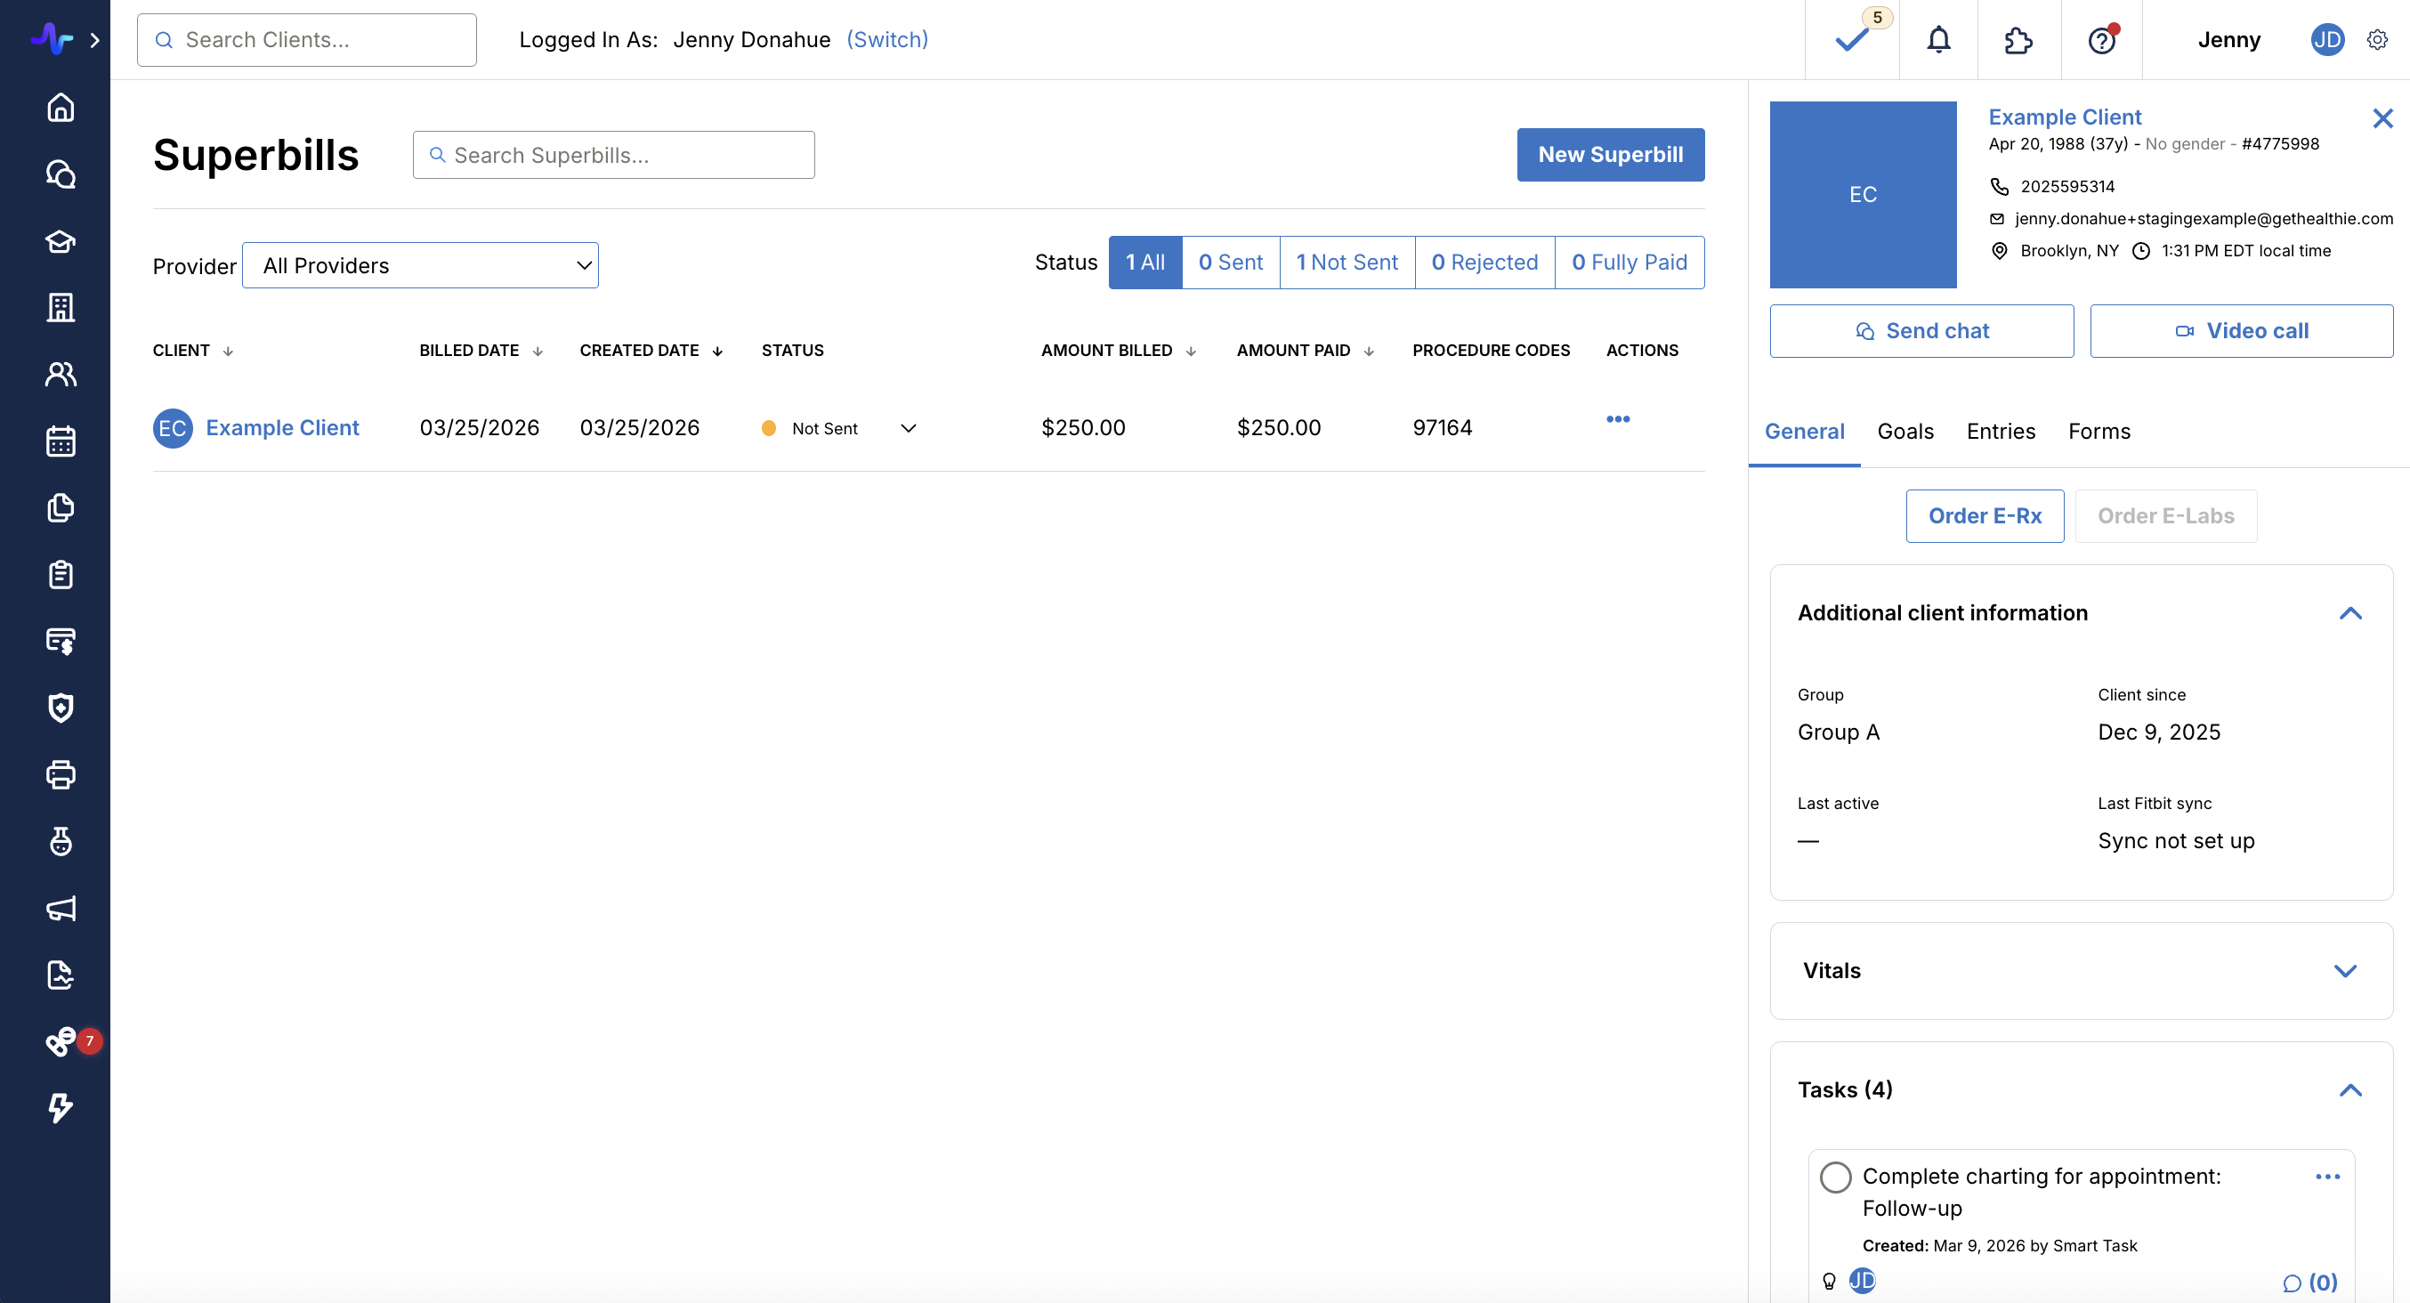Open the puzzle piece integrations icon

2018,39
